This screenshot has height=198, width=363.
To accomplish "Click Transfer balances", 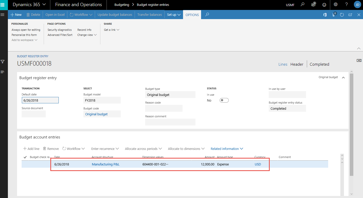I will pos(149,15).
